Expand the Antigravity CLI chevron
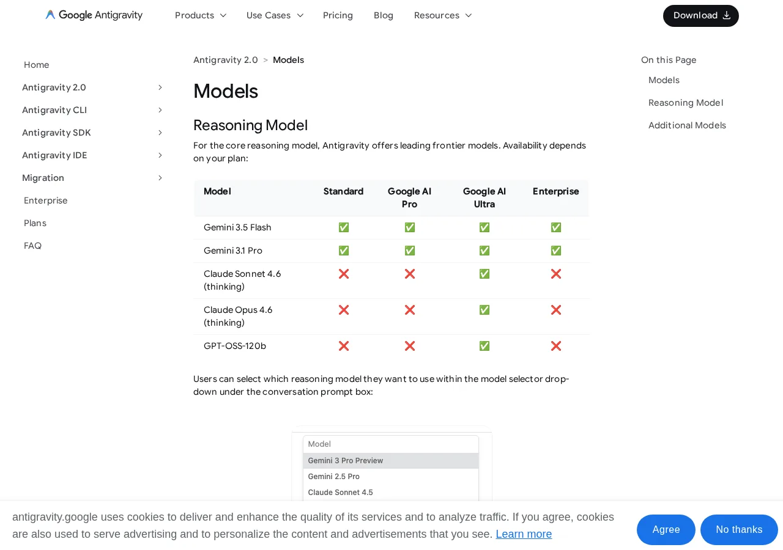 160,110
